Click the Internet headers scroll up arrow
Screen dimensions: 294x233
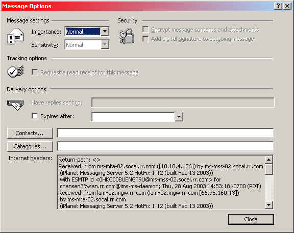pyautogui.click(x=268, y=160)
